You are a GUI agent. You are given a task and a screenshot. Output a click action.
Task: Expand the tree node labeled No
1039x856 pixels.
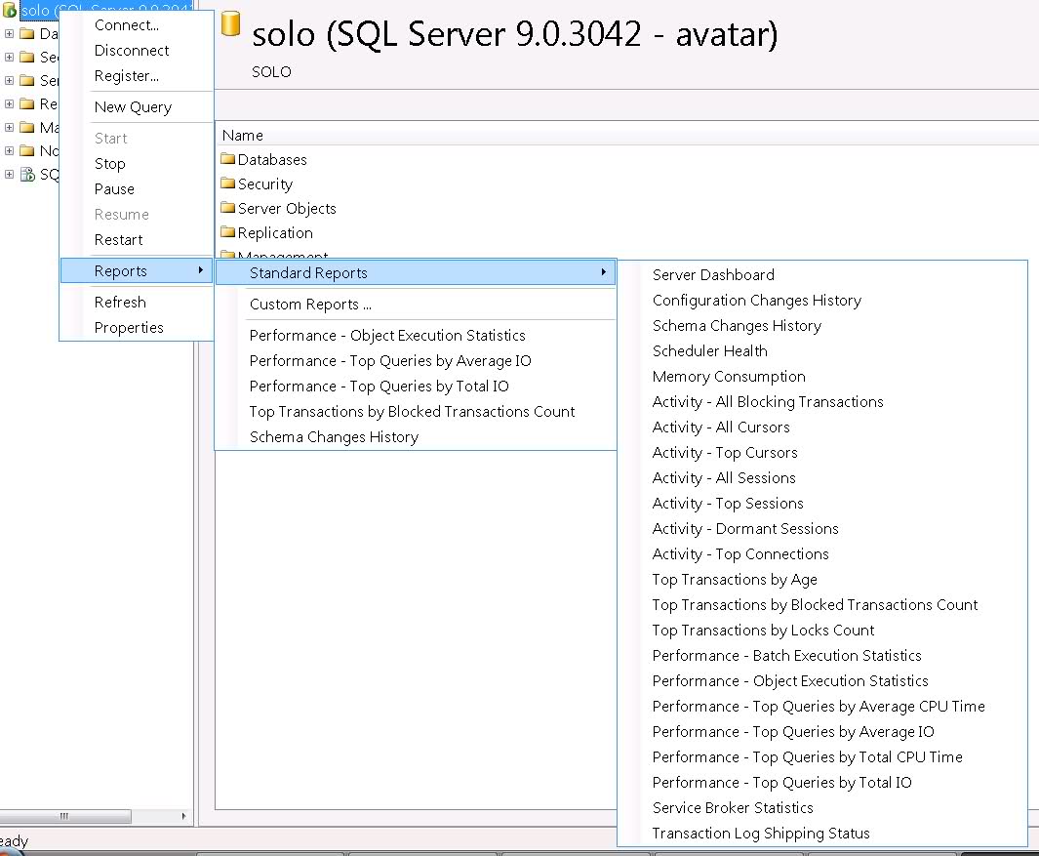click(10, 150)
